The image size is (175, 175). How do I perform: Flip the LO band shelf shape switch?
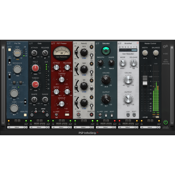tap(91, 106)
